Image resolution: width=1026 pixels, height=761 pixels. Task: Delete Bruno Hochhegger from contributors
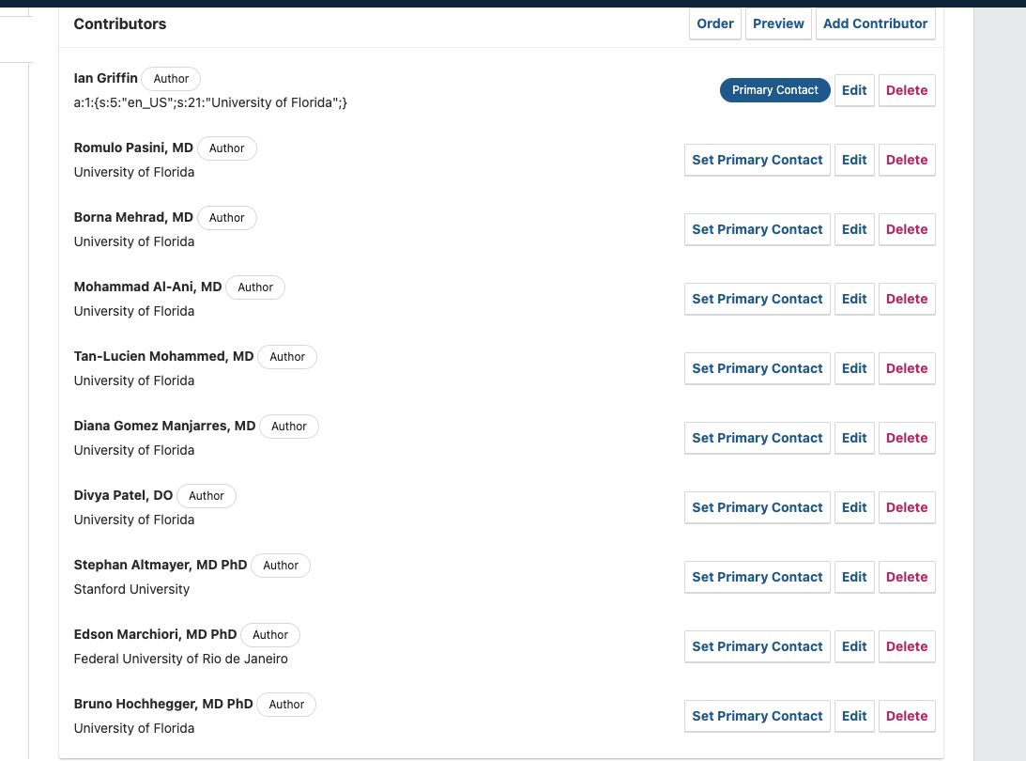[x=907, y=716]
